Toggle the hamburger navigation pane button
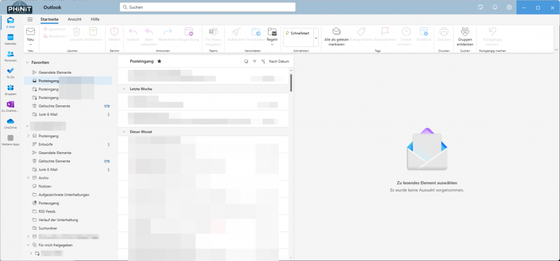This screenshot has width=560, height=261. (30, 19)
